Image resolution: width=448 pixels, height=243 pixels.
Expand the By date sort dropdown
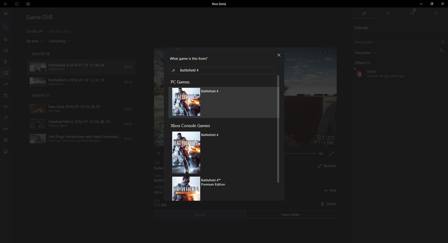click(x=35, y=41)
